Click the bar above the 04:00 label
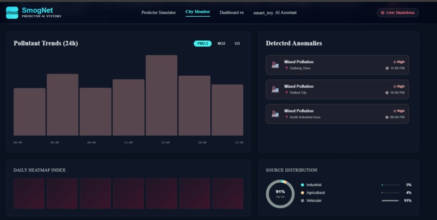This screenshot has width=437, height=220. coord(62,105)
